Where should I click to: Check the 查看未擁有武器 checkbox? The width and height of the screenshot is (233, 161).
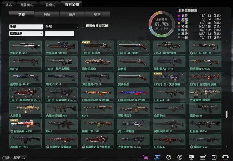point(83,26)
